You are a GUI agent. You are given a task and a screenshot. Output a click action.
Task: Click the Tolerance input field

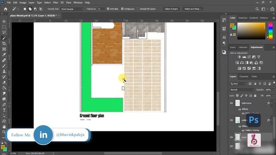100,9
